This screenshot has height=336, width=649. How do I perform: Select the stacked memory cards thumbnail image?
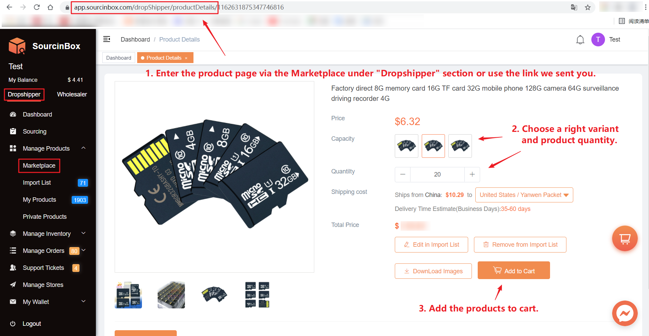click(171, 295)
